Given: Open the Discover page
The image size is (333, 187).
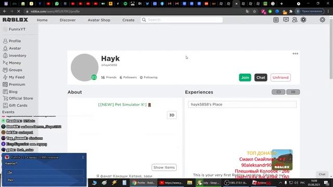Looking at the screenshot, I should [68, 20].
